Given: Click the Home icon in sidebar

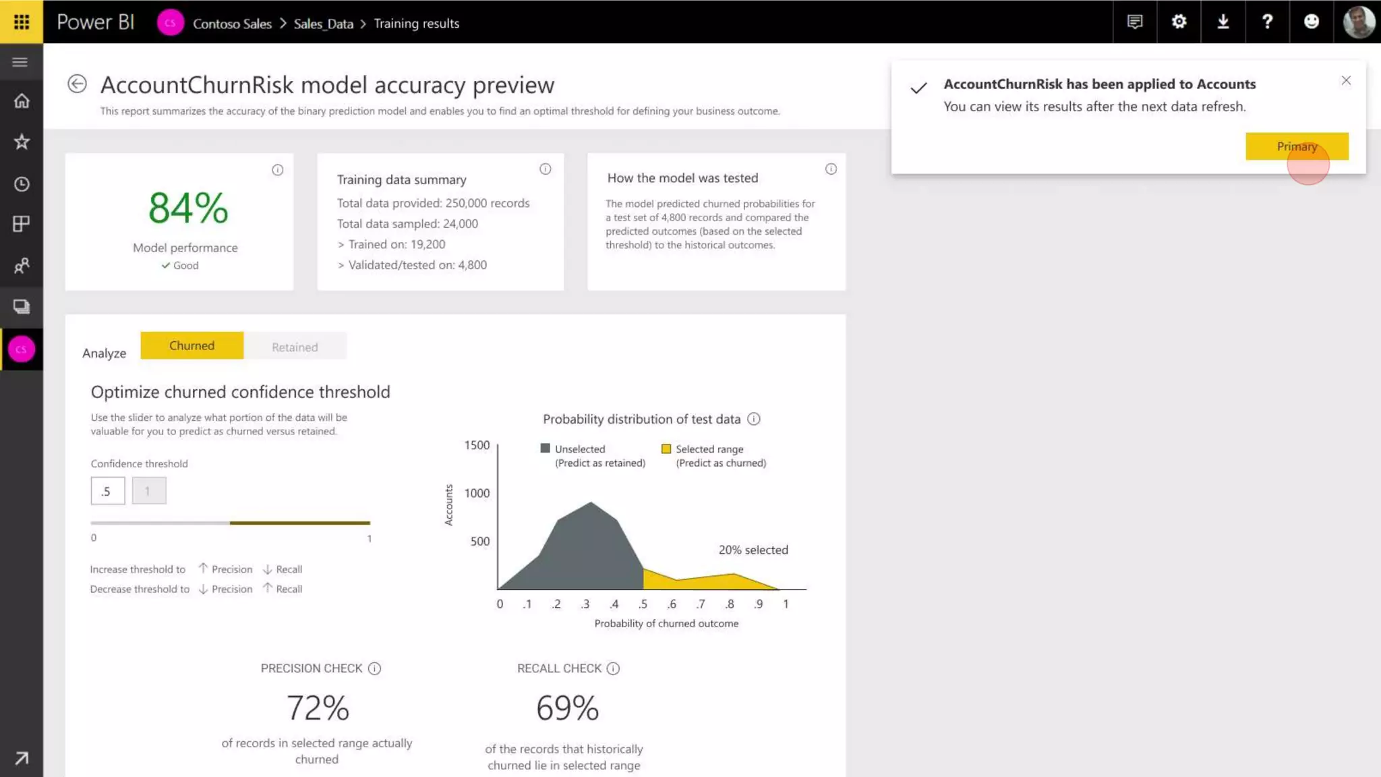Looking at the screenshot, I should [x=22, y=101].
